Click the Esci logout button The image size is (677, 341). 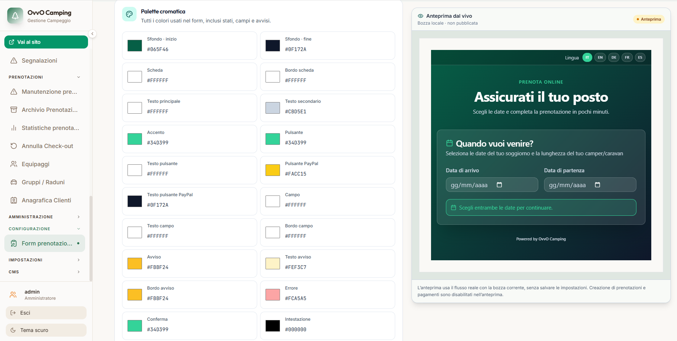point(46,313)
